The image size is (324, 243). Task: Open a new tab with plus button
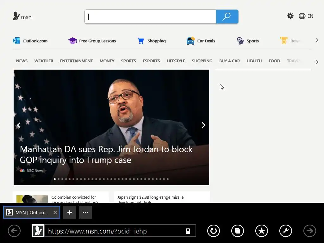click(69, 212)
